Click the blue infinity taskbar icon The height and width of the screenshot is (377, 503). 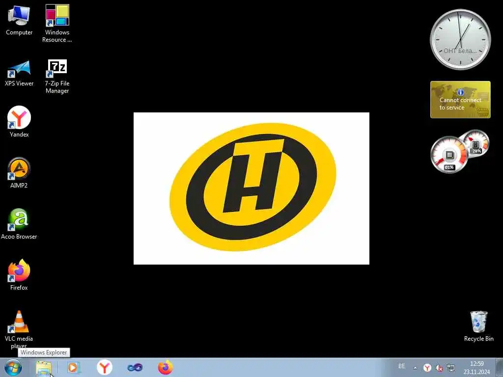tap(135, 367)
